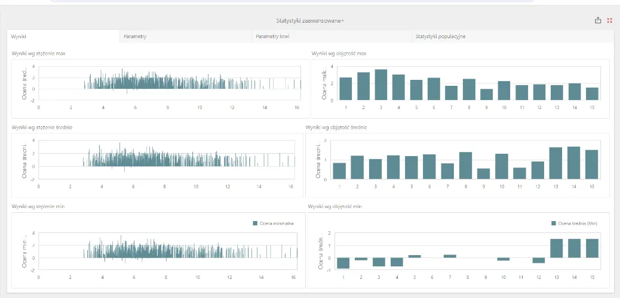Click the export icon in panel header

point(598,20)
